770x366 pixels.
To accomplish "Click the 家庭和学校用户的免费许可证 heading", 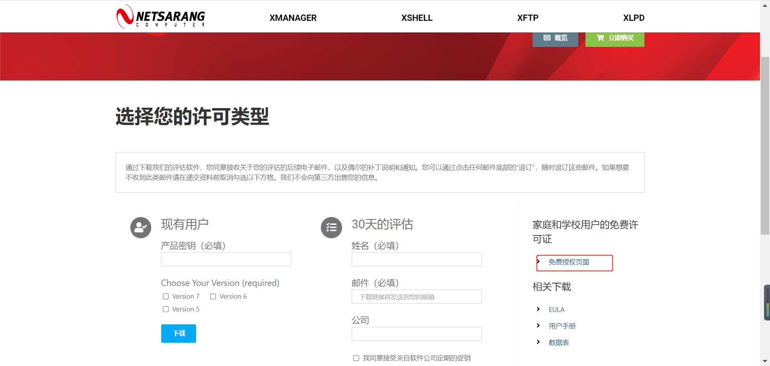I will click(585, 232).
